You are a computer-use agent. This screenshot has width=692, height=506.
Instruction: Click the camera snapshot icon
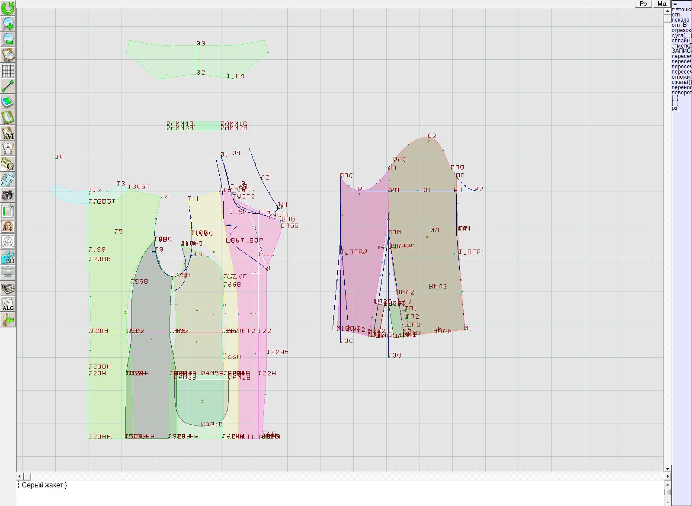(x=8, y=195)
